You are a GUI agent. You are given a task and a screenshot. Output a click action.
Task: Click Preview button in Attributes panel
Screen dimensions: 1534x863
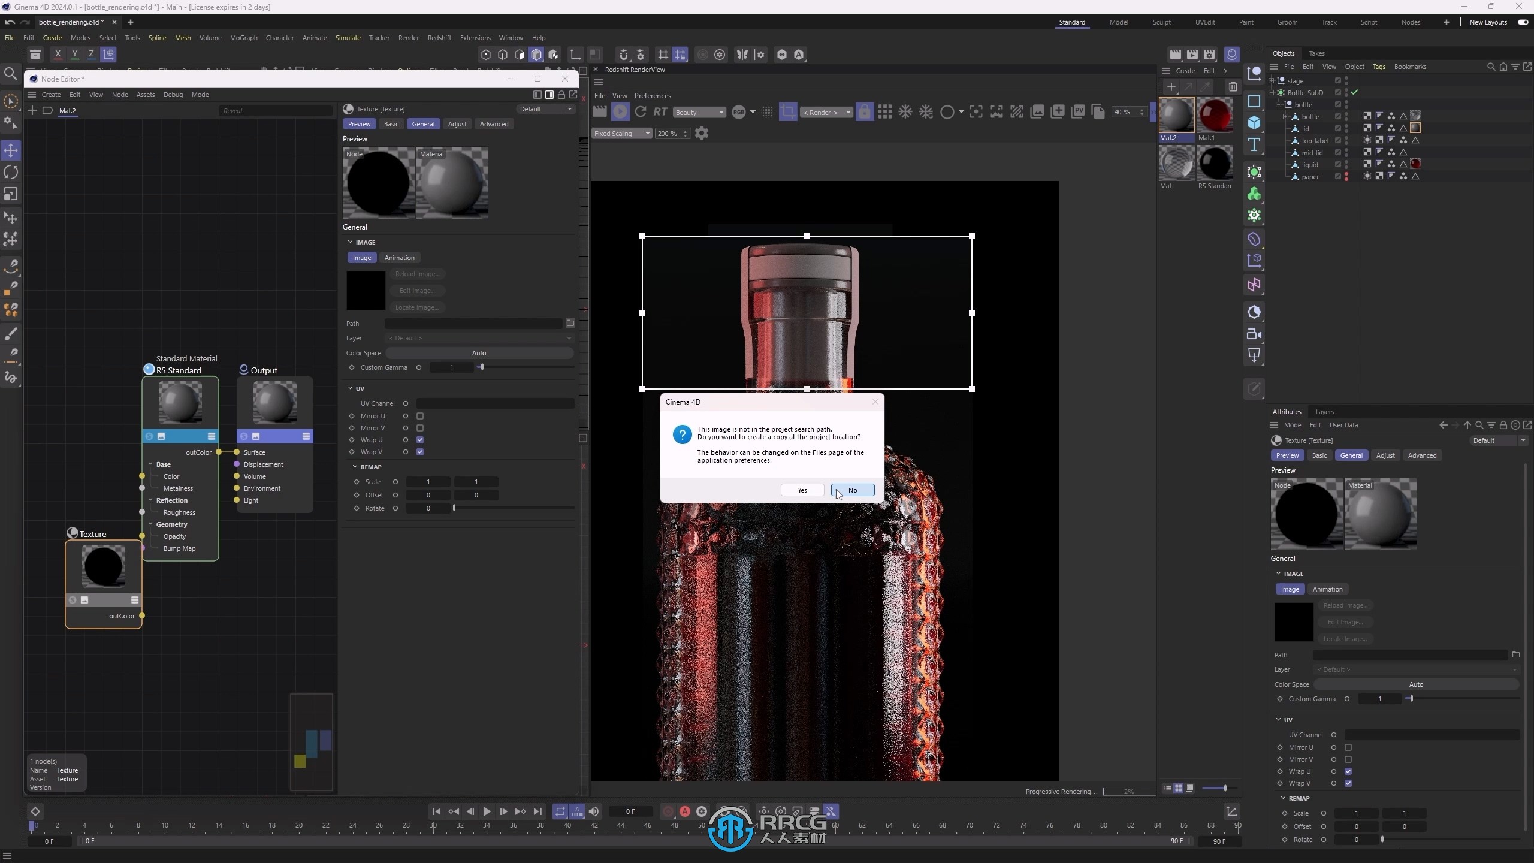point(1287,455)
